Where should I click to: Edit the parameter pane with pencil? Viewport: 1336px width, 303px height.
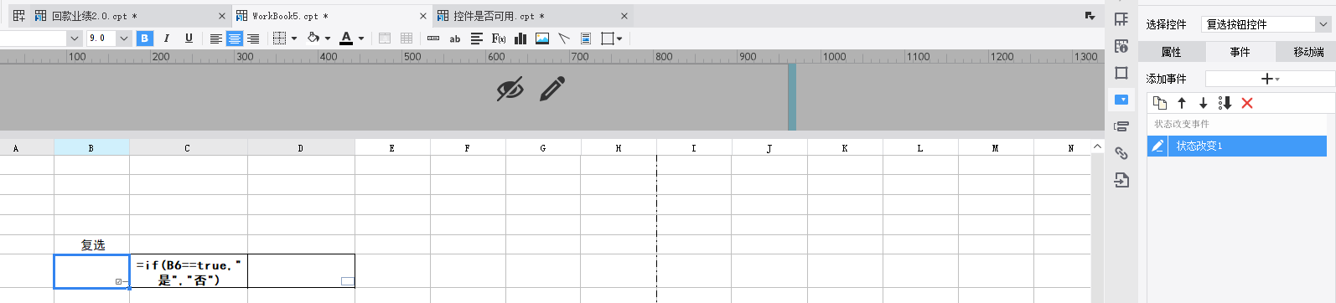[x=552, y=89]
